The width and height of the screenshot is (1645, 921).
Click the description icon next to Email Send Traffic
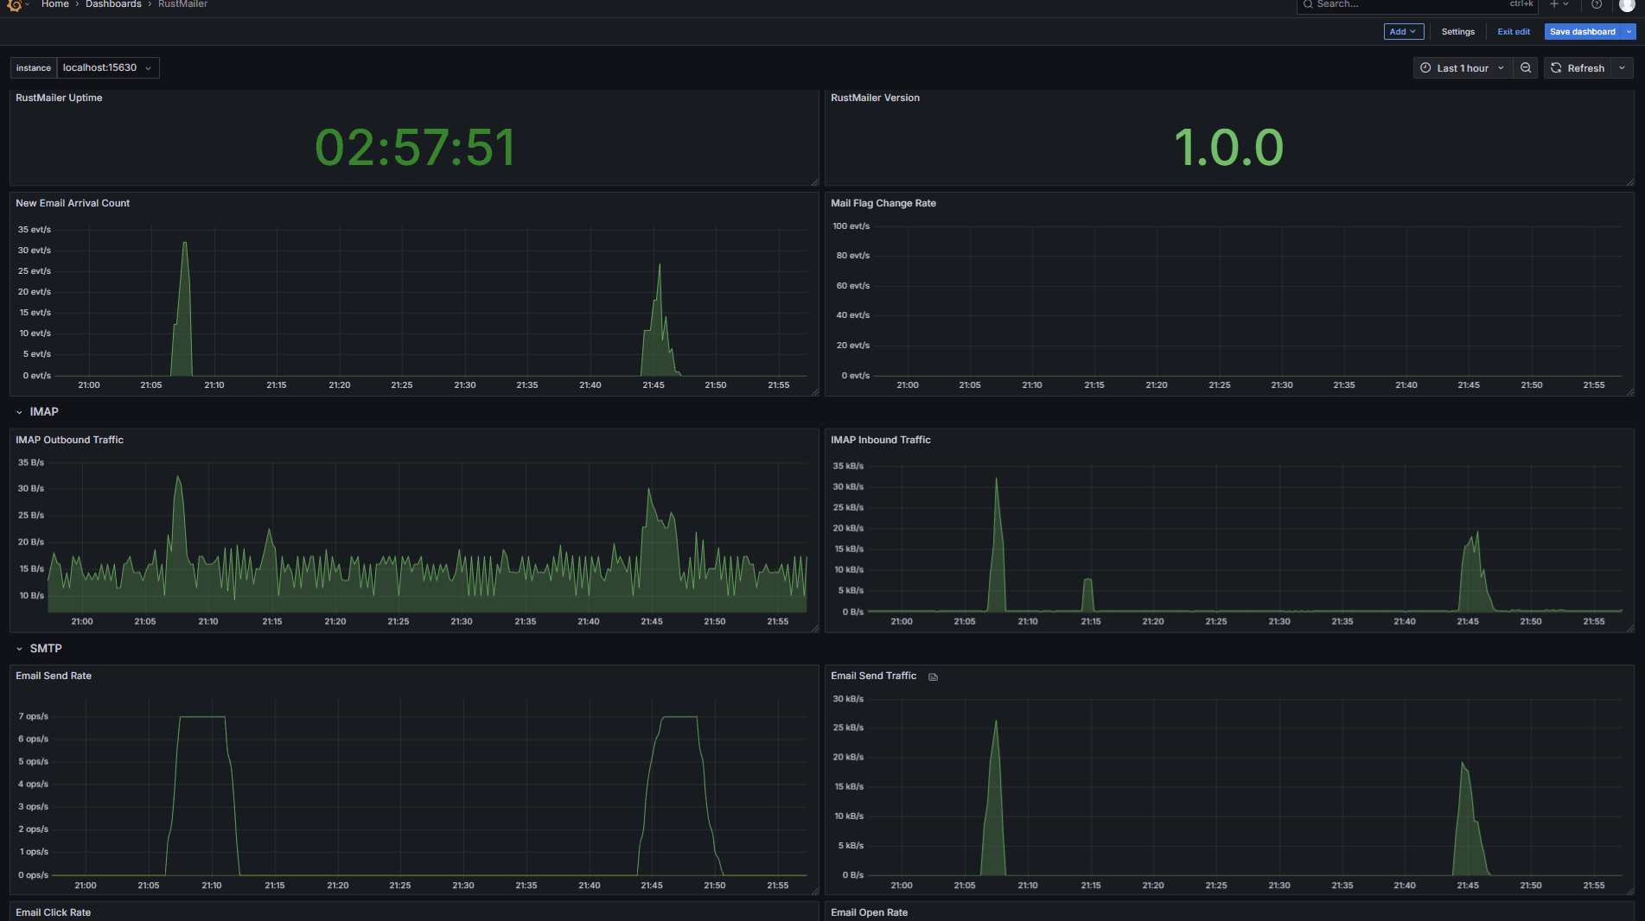(933, 676)
